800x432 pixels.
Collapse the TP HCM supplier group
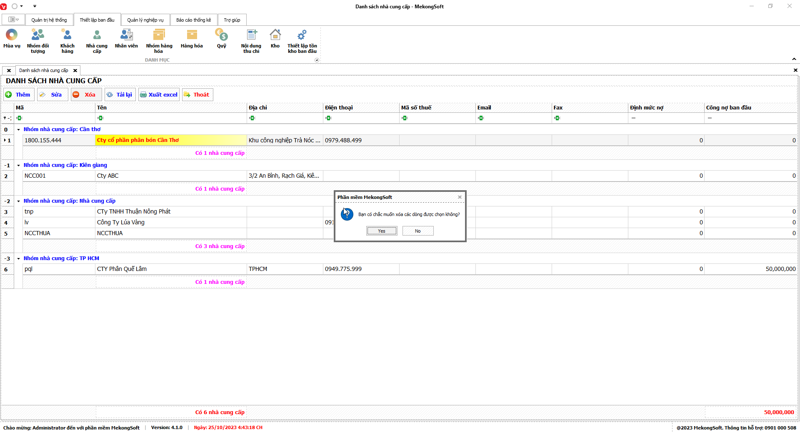tap(19, 259)
